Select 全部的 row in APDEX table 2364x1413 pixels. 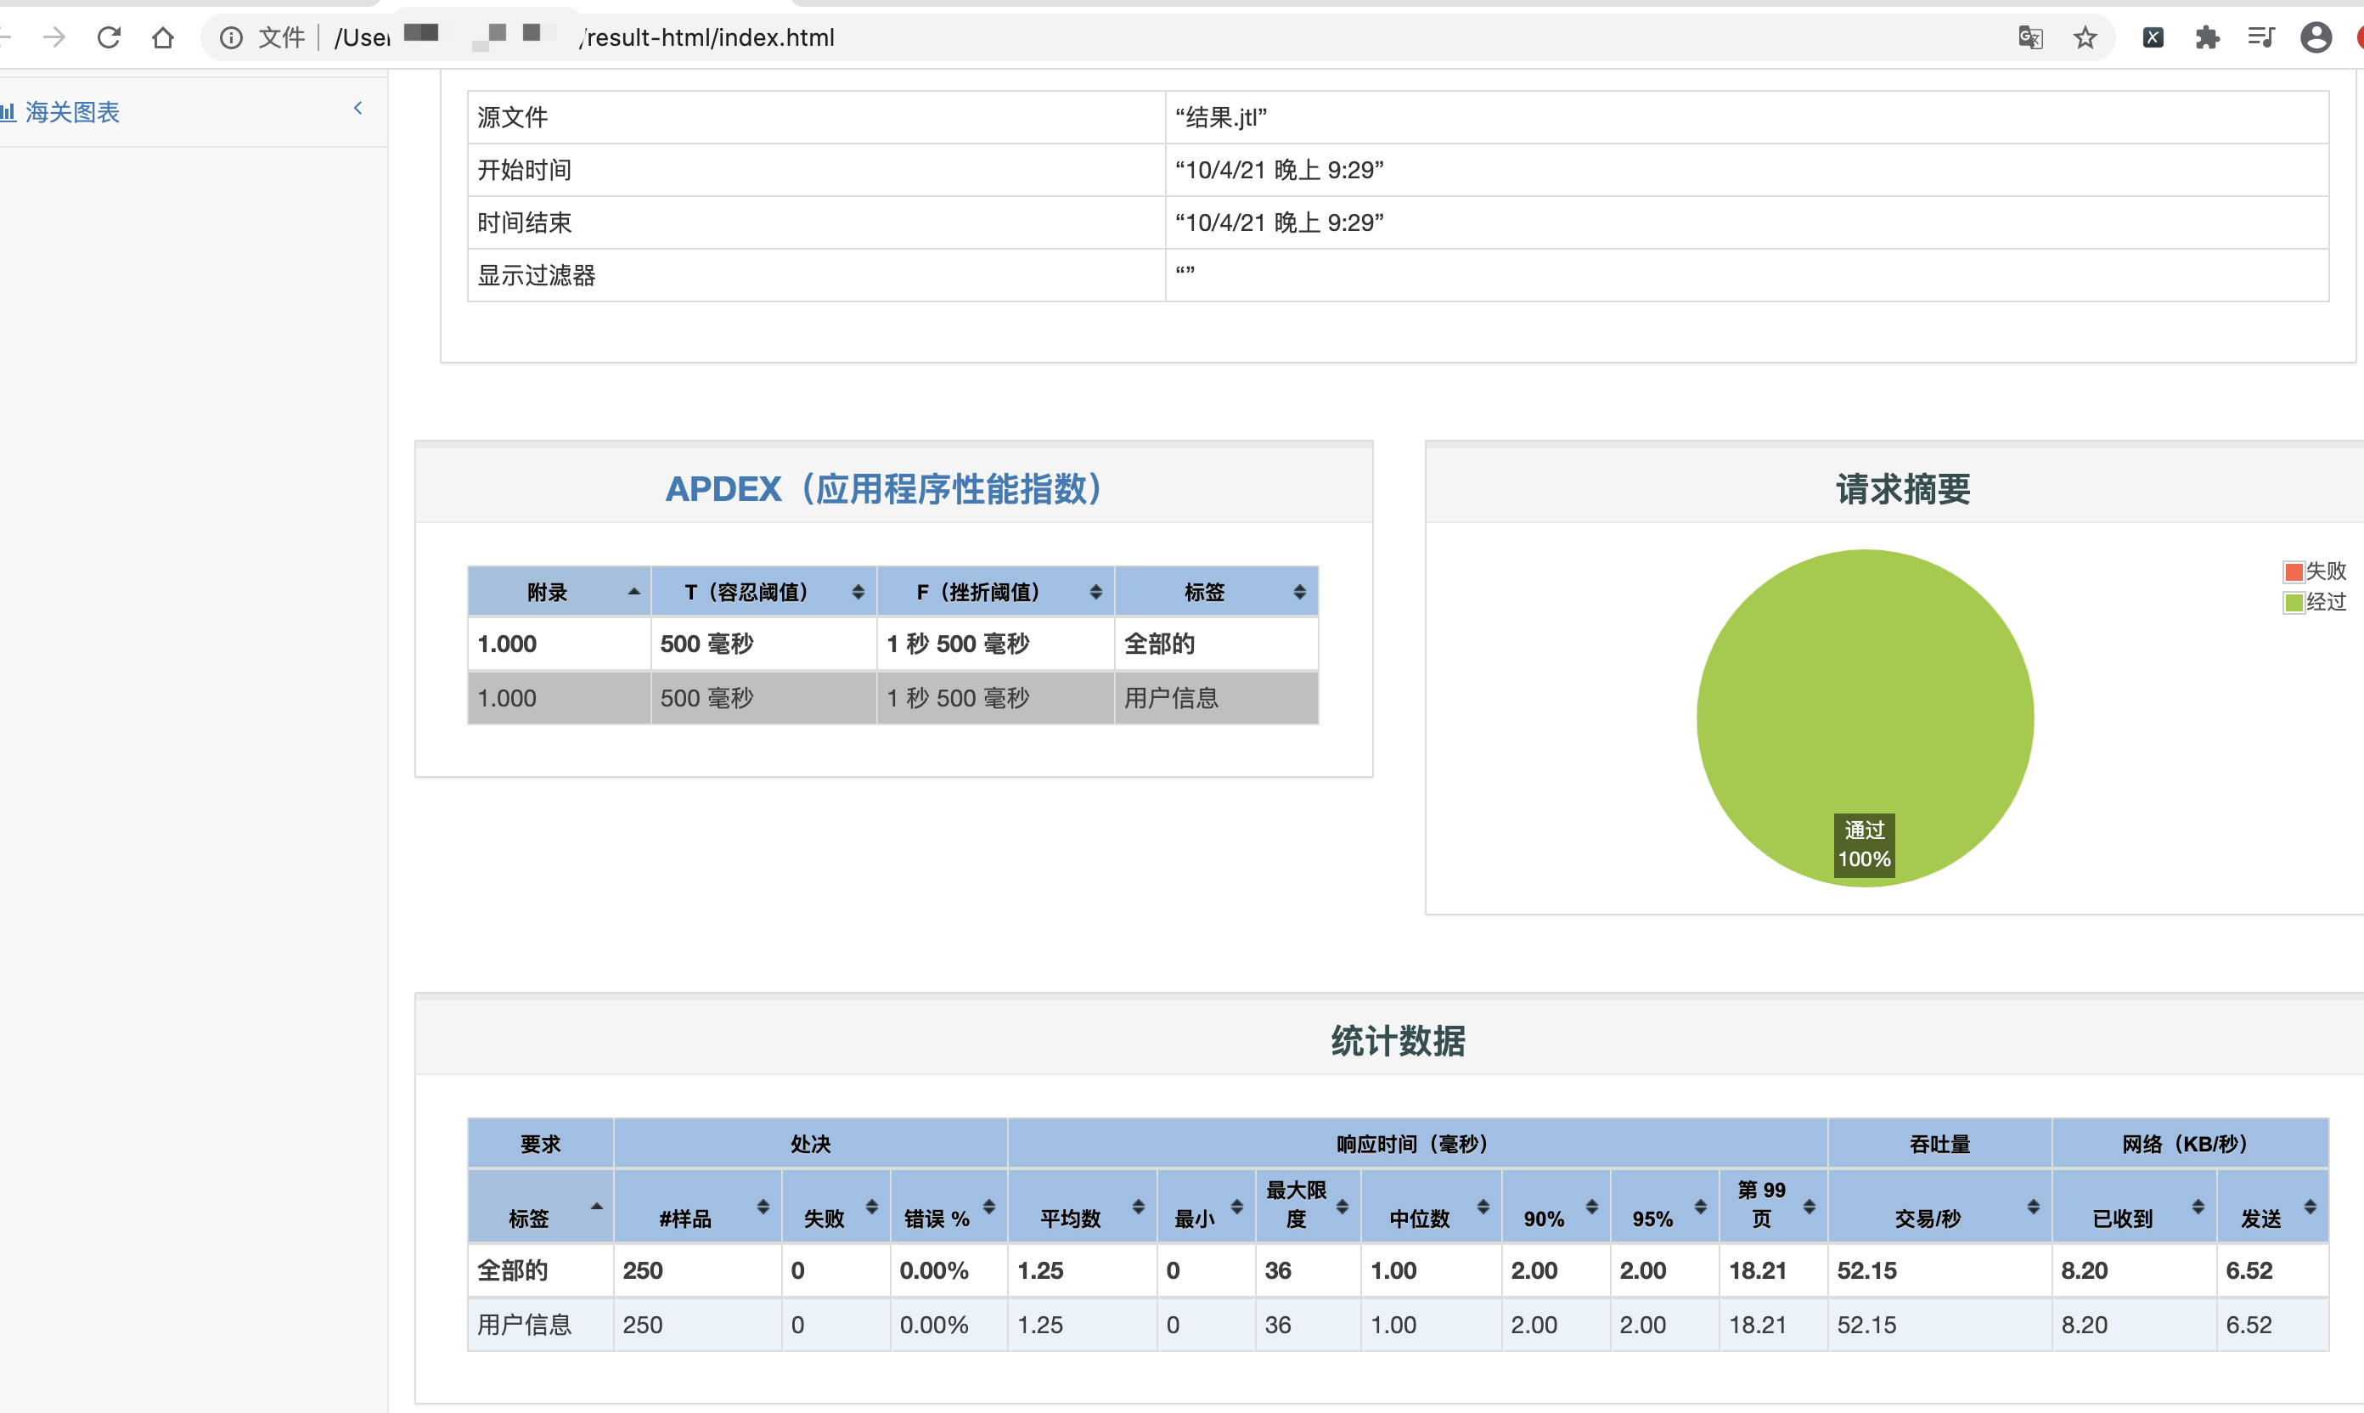(893, 644)
